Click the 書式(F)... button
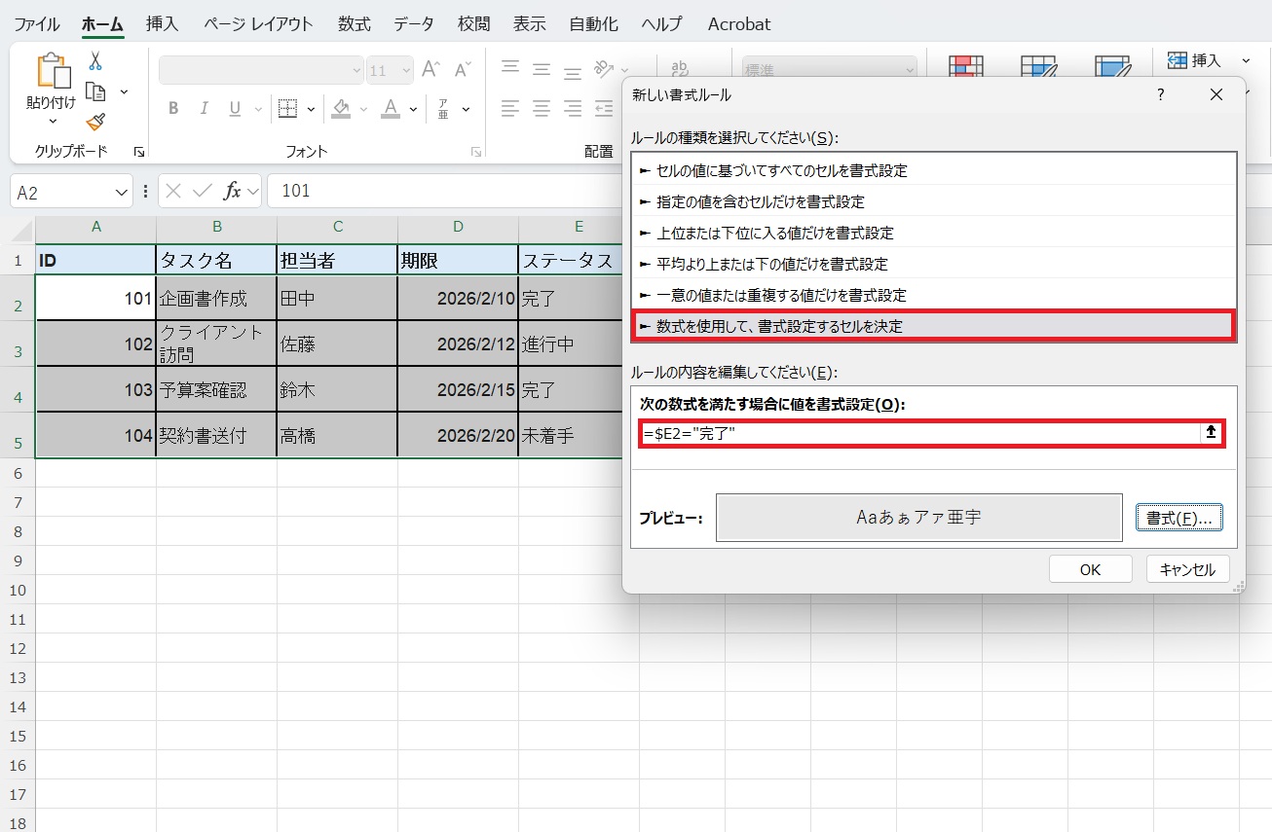 click(x=1179, y=517)
